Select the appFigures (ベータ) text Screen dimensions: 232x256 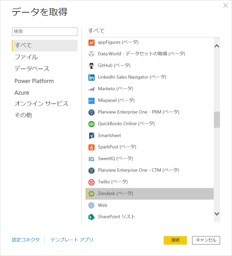[x=118, y=42]
